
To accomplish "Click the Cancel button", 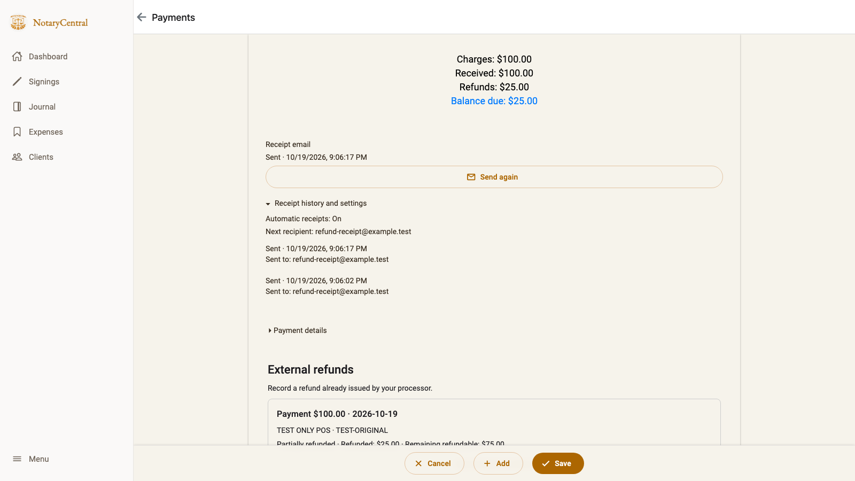I will pyautogui.click(x=434, y=463).
